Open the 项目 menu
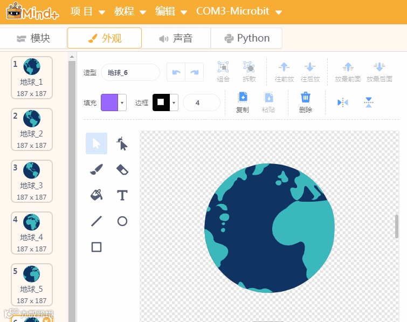Image resolution: width=407 pixels, height=322 pixels. pyautogui.click(x=87, y=11)
